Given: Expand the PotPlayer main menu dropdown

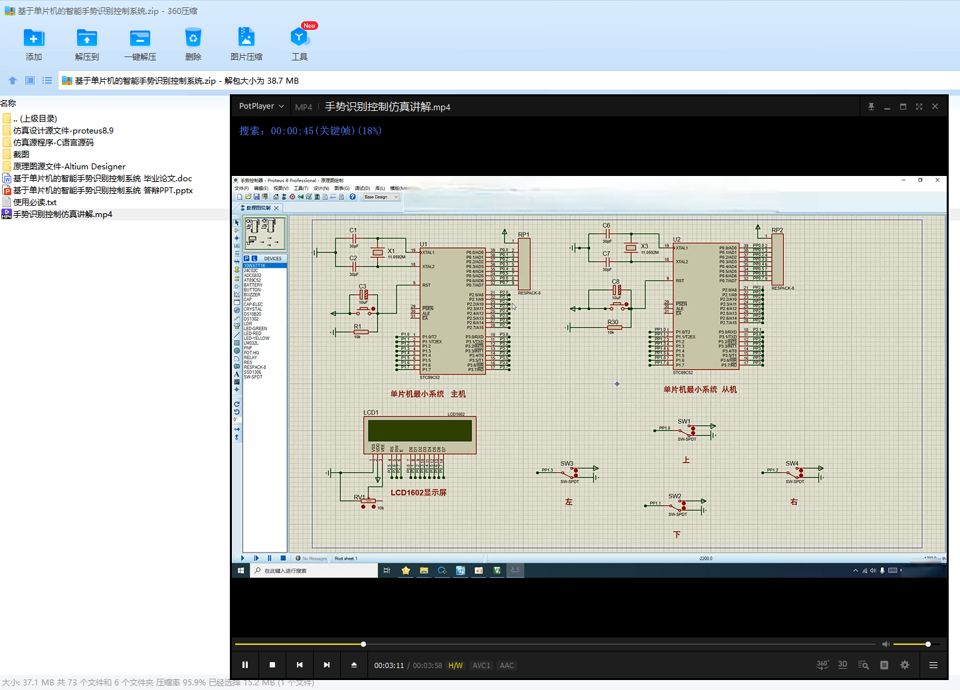Looking at the screenshot, I should click(261, 106).
